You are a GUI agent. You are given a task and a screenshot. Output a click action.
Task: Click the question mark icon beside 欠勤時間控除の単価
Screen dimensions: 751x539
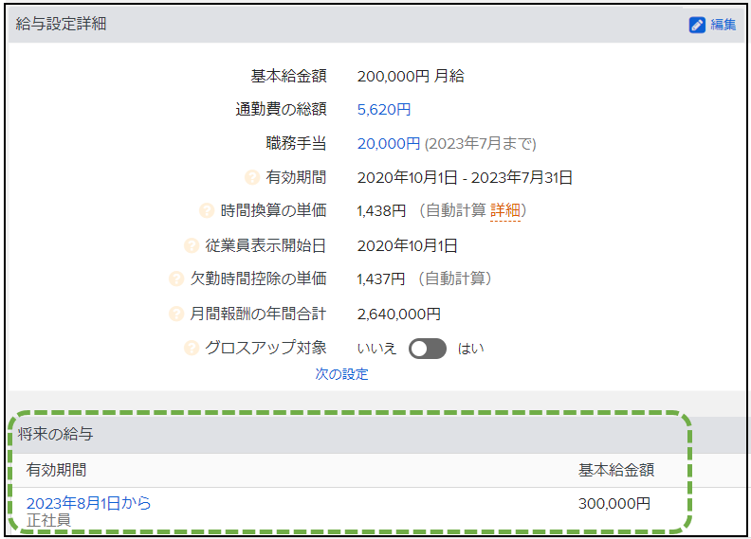[x=176, y=278]
